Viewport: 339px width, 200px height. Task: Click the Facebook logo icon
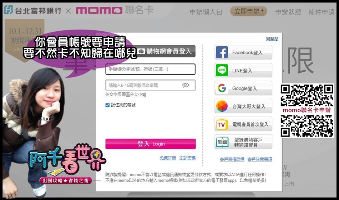pyautogui.click(x=222, y=52)
